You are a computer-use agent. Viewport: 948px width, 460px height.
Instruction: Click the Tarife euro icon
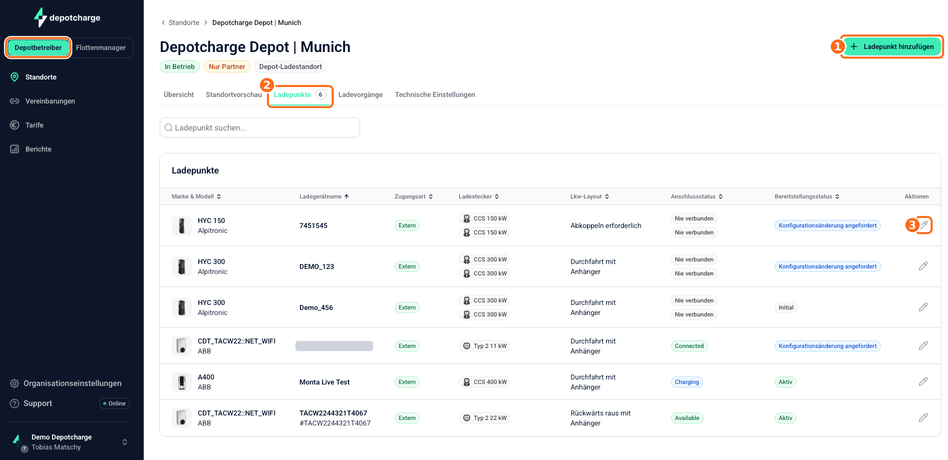pos(15,125)
